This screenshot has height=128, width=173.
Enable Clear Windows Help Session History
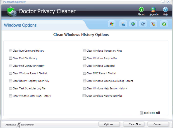click(x=84, y=88)
